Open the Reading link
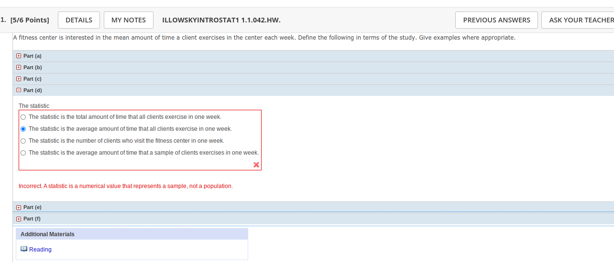This screenshot has width=614, height=262. coord(40,250)
